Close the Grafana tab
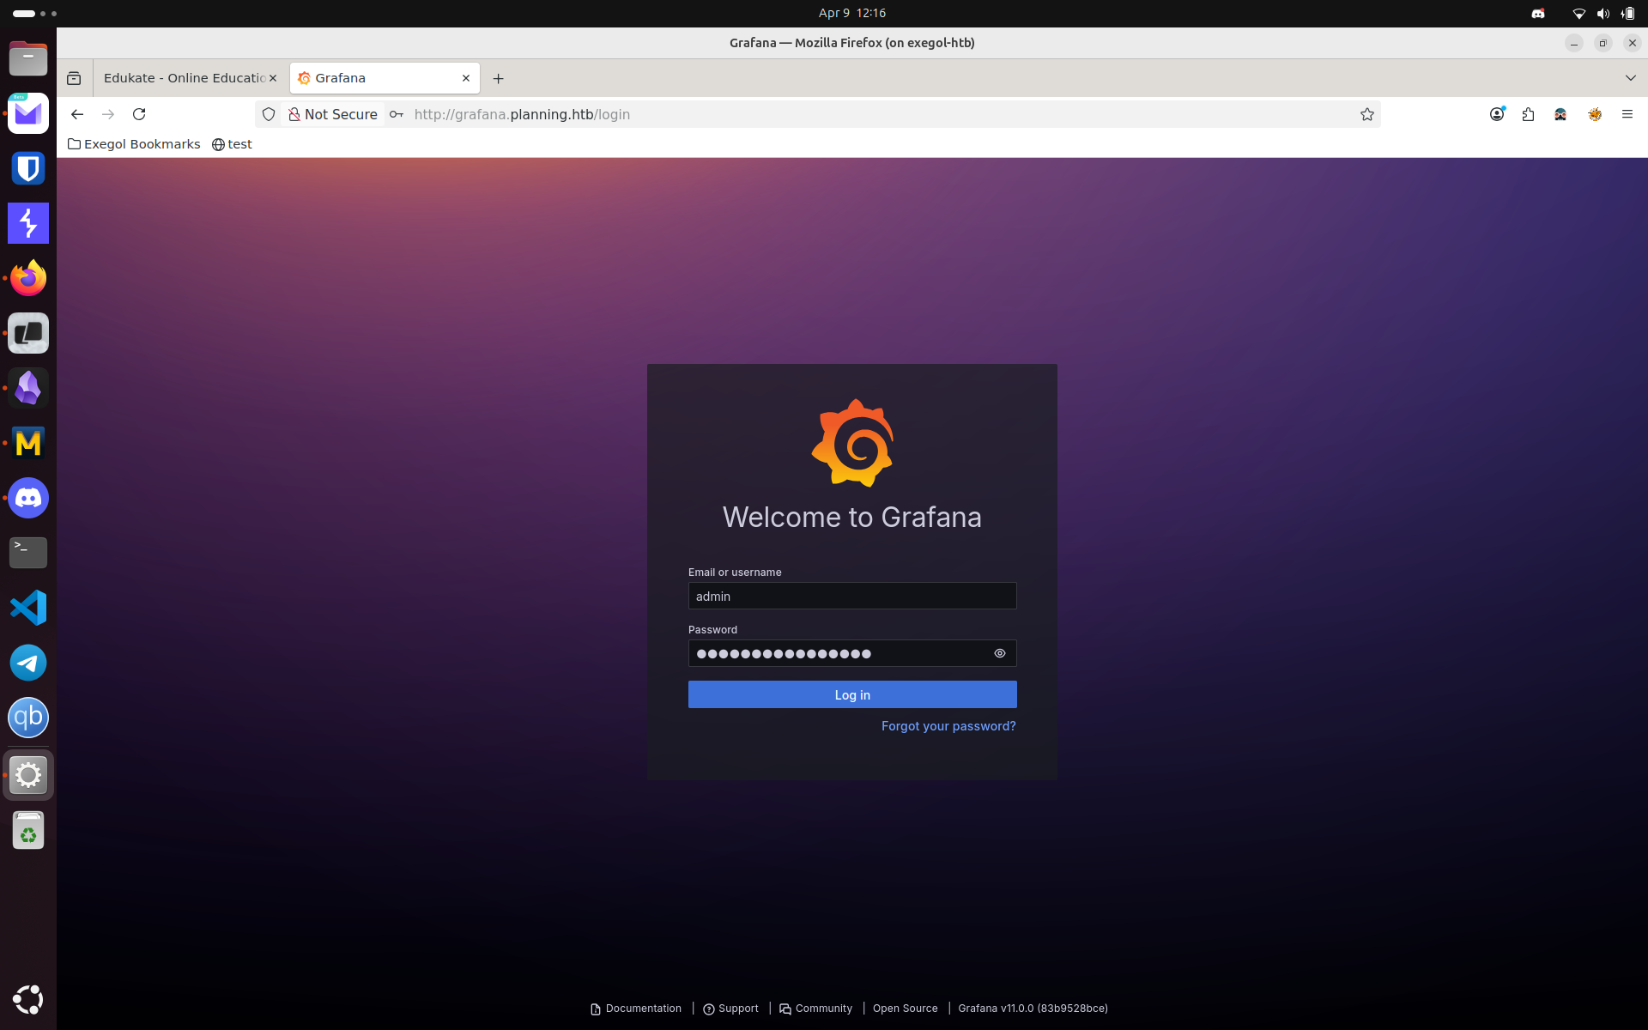1648x1030 pixels. click(x=466, y=78)
